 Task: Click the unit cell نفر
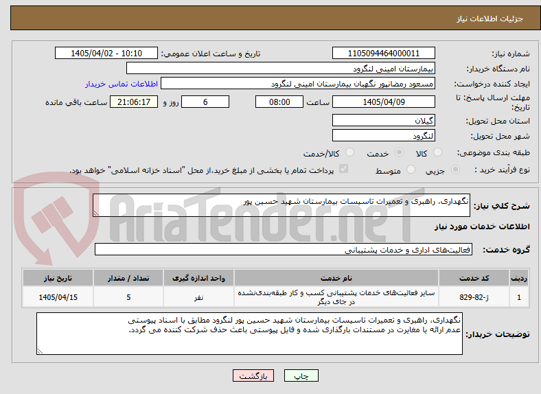point(198,297)
